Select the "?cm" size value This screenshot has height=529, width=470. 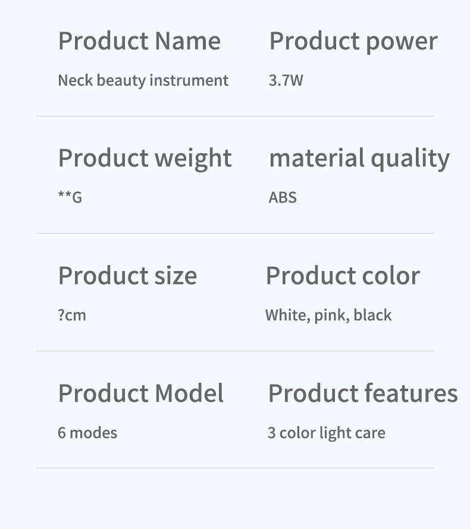coord(72,315)
